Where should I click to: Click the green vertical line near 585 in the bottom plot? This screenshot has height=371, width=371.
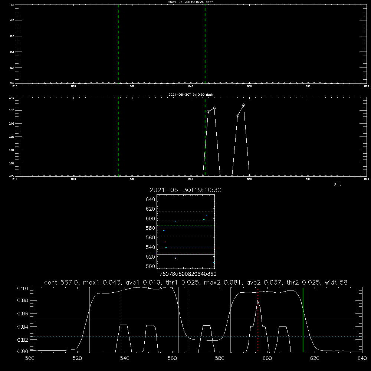click(230, 319)
